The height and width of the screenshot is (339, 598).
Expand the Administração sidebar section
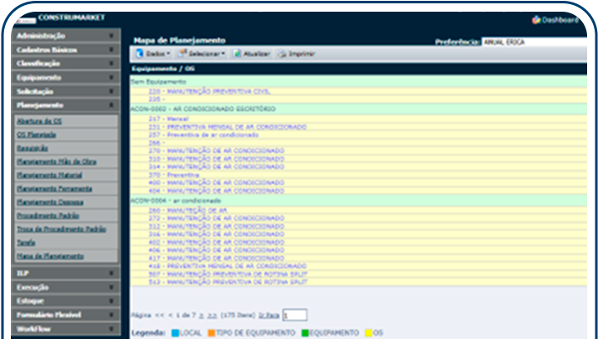(x=111, y=36)
